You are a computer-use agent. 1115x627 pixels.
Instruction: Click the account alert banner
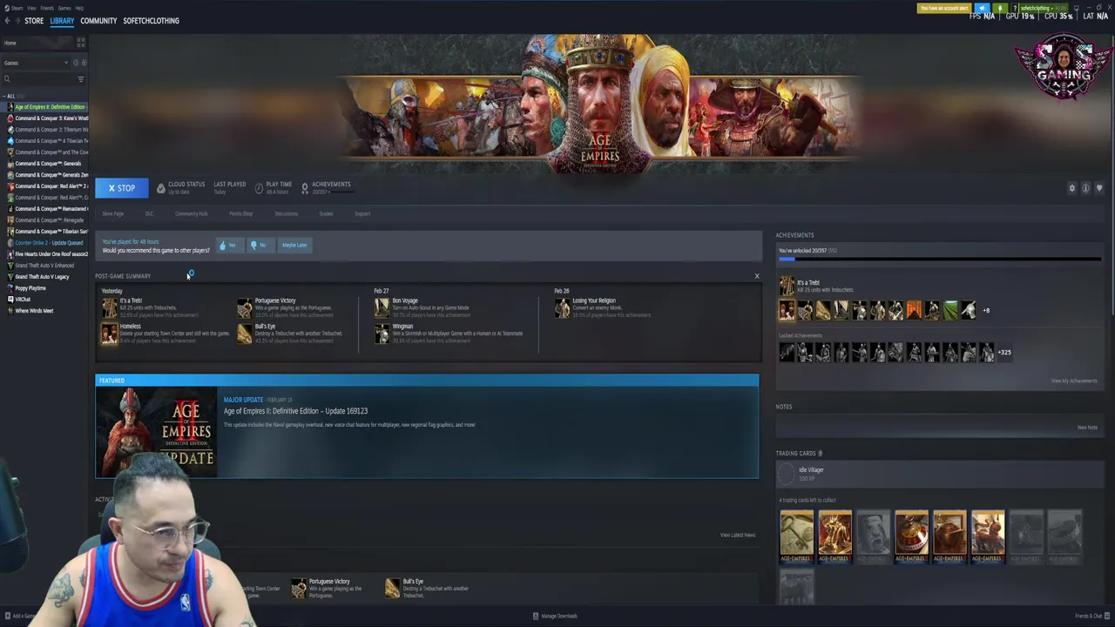[944, 8]
